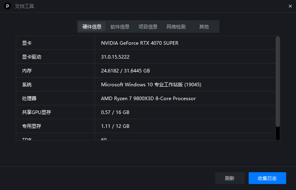Switch to the 硬件信息 tab
This screenshot has height=190, width=296.
tap(92, 27)
